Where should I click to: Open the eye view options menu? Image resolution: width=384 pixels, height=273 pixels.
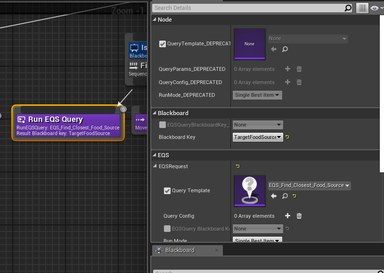(375, 8)
